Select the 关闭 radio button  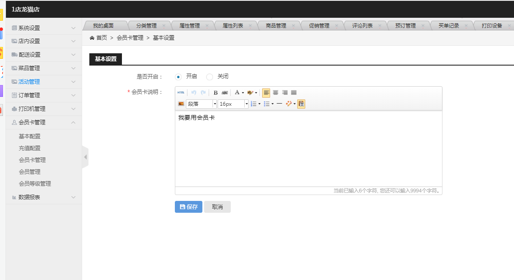210,77
